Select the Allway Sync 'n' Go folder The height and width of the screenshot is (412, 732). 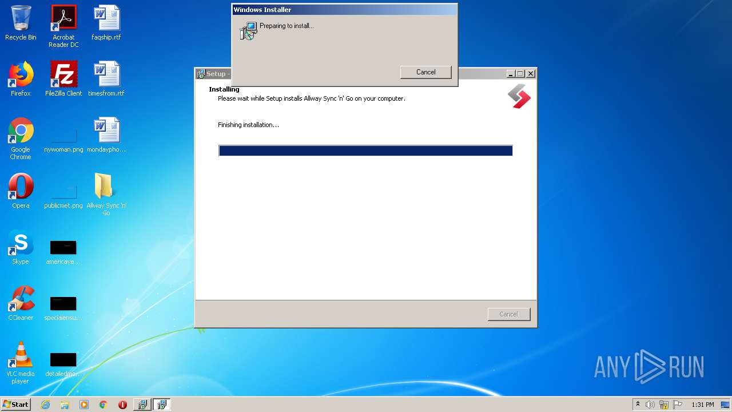point(106,195)
